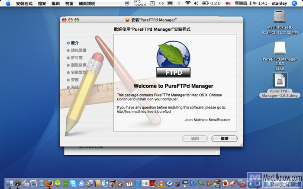
Task: Open iTunes from the Dock
Action: pyautogui.click(x=106, y=183)
